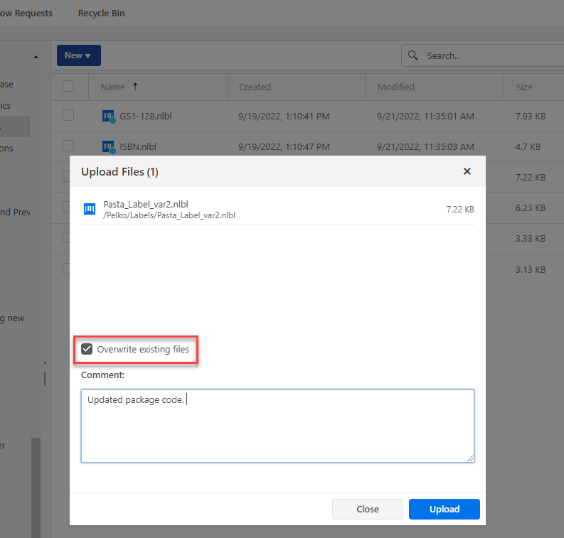
Task: Toggle the select-all checkbox in header
Action: click(68, 87)
